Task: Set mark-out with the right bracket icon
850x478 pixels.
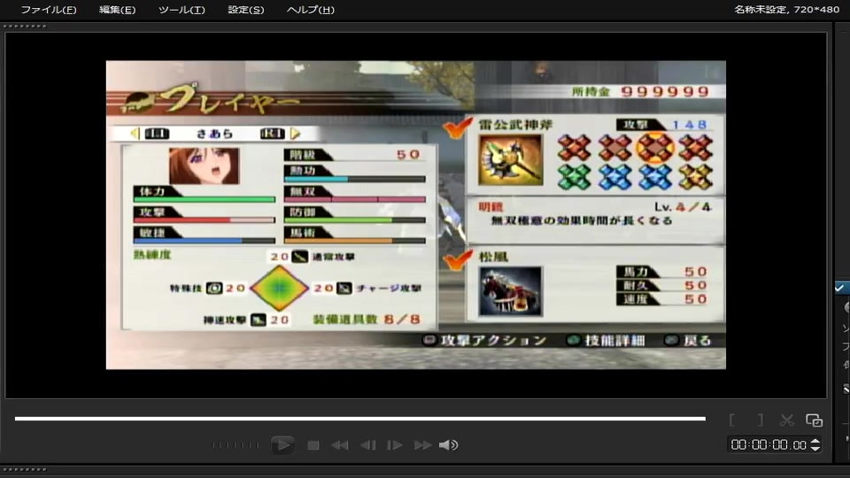Action: 761,420
